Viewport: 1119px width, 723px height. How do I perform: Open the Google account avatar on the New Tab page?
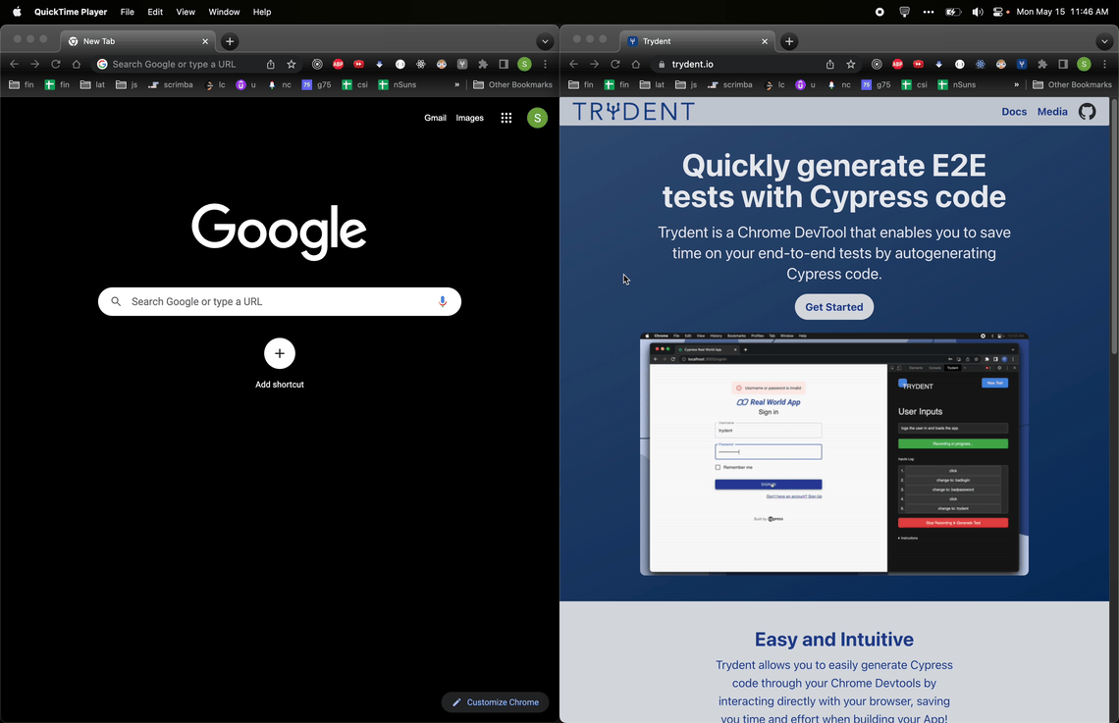point(537,119)
